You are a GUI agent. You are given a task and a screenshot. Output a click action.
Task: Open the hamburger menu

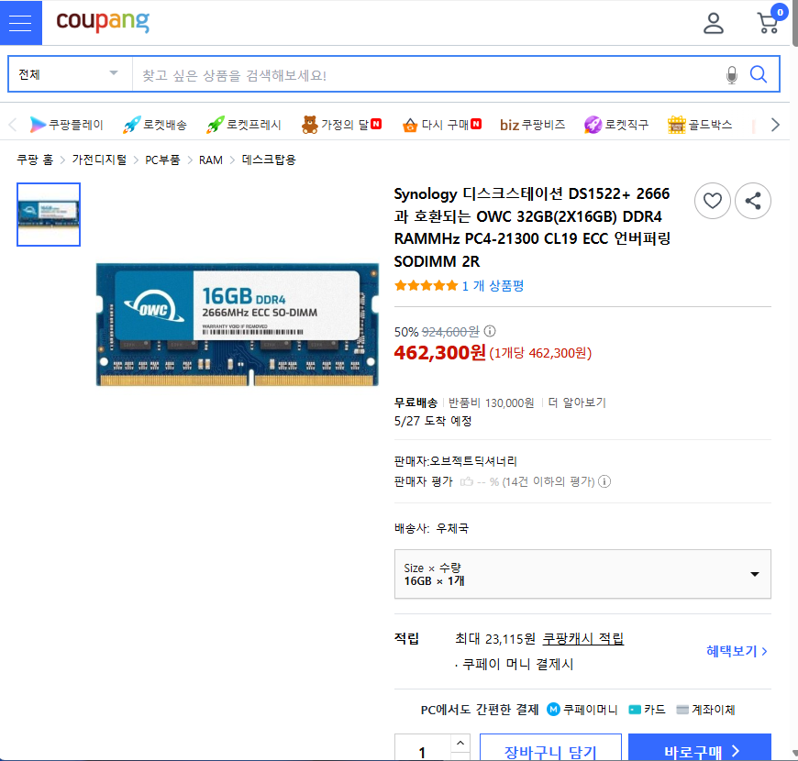click(x=20, y=23)
